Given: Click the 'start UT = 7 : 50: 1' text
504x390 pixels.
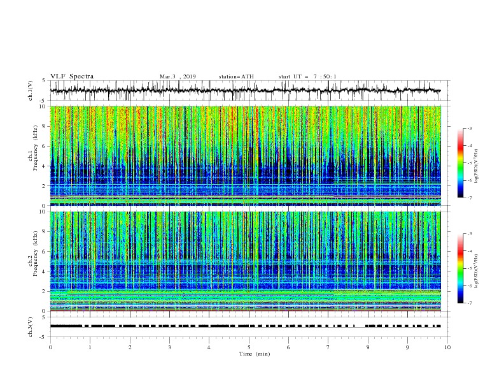Looking at the screenshot, I should 307,76.
